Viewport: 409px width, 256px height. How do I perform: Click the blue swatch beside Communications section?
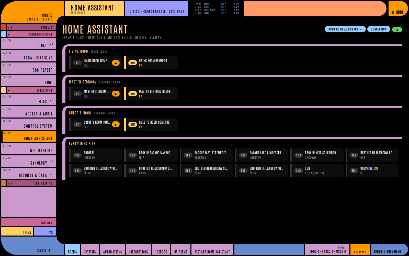point(3,34)
